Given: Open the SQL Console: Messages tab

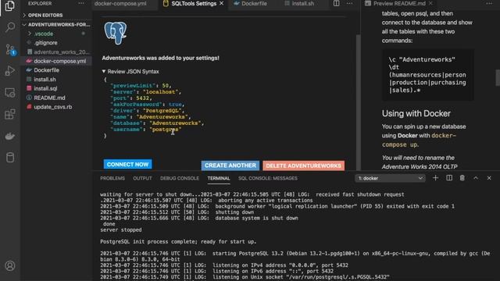Looking at the screenshot, I should click(268, 178).
